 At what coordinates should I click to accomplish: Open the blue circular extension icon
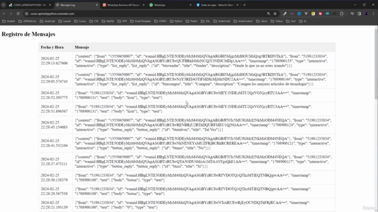pyautogui.click(x=299, y=14)
